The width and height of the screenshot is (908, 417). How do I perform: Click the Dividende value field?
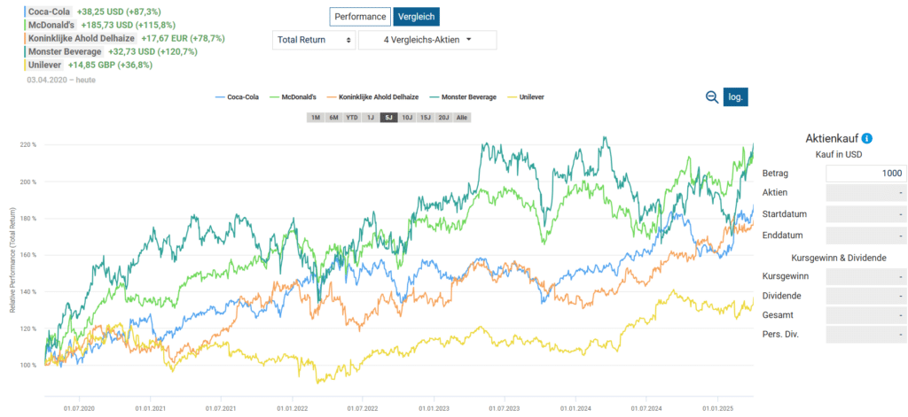[x=865, y=296]
